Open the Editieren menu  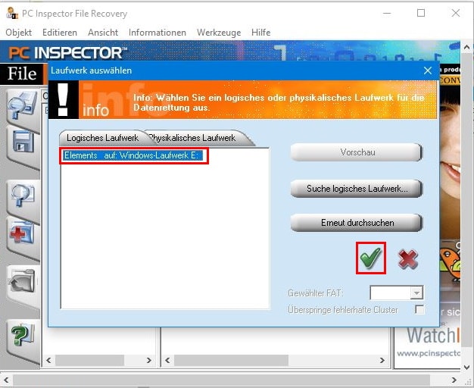pos(60,33)
